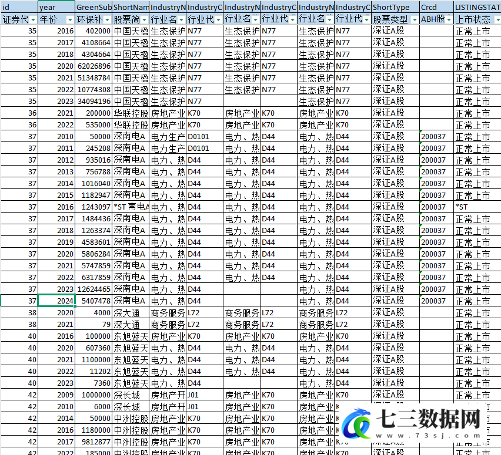Select the cell with value 1016040
501x455 pixels.
tap(93, 183)
